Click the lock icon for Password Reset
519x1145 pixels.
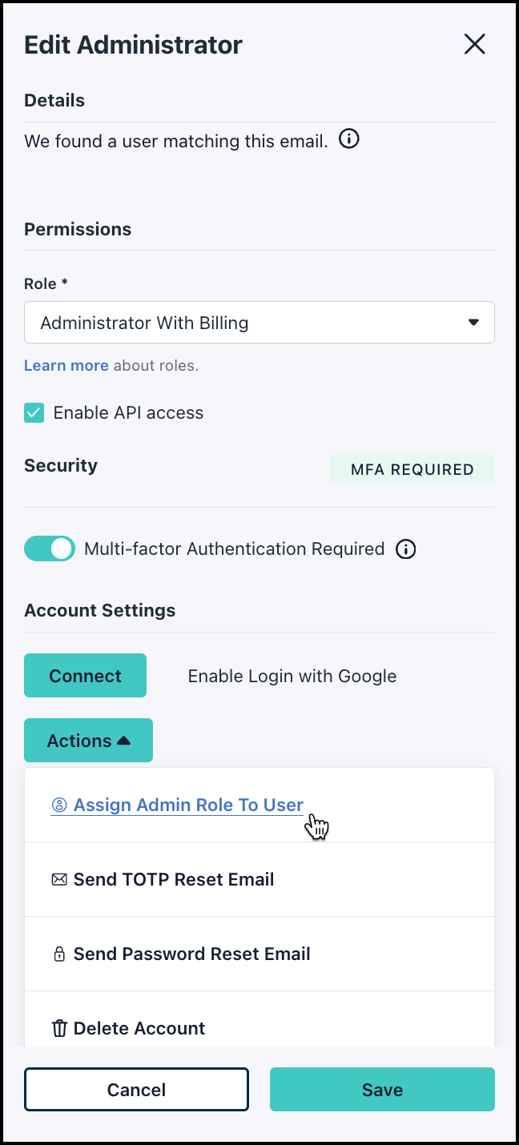(58, 954)
